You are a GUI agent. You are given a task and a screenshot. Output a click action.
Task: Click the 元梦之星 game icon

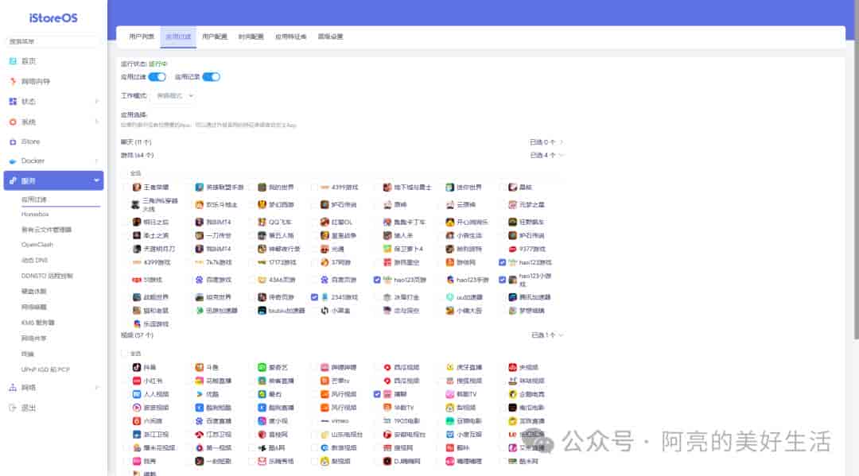point(512,205)
